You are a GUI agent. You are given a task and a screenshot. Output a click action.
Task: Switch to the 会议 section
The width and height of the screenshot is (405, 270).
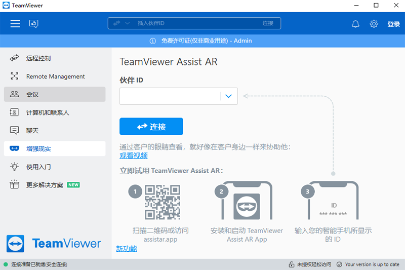point(55,94)
